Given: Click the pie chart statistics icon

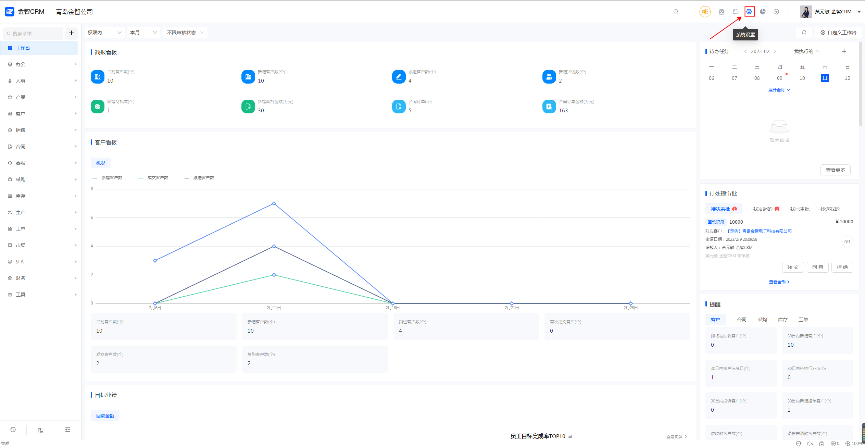Looking at the screenshot, I should tap(763, 12).
